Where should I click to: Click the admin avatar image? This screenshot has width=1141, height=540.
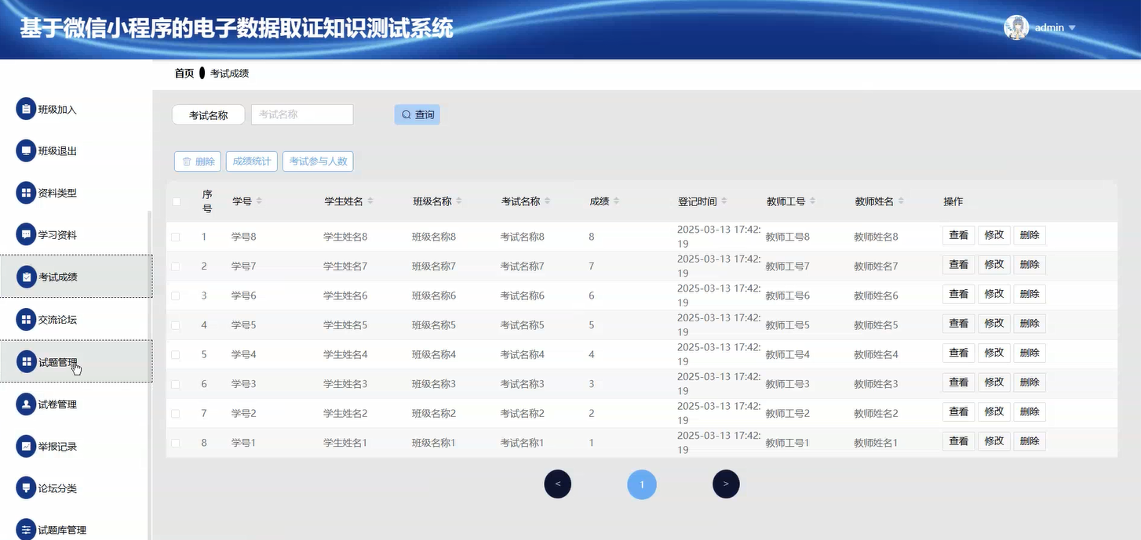coord(1015,27)
